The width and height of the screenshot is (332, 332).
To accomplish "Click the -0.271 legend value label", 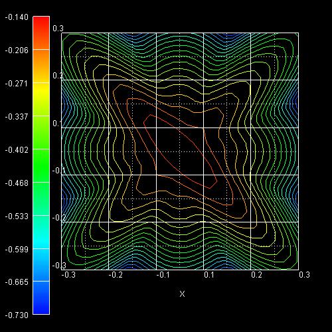I will [x=17, y=84].
